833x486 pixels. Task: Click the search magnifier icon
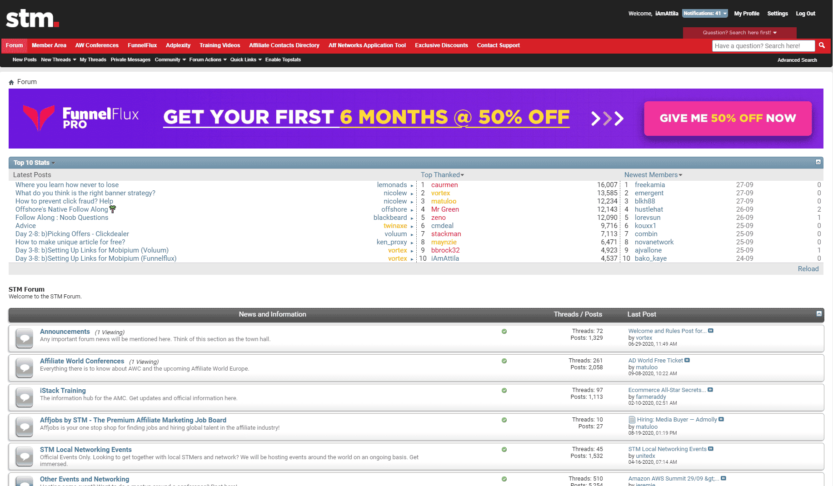(x=822, y=45)
